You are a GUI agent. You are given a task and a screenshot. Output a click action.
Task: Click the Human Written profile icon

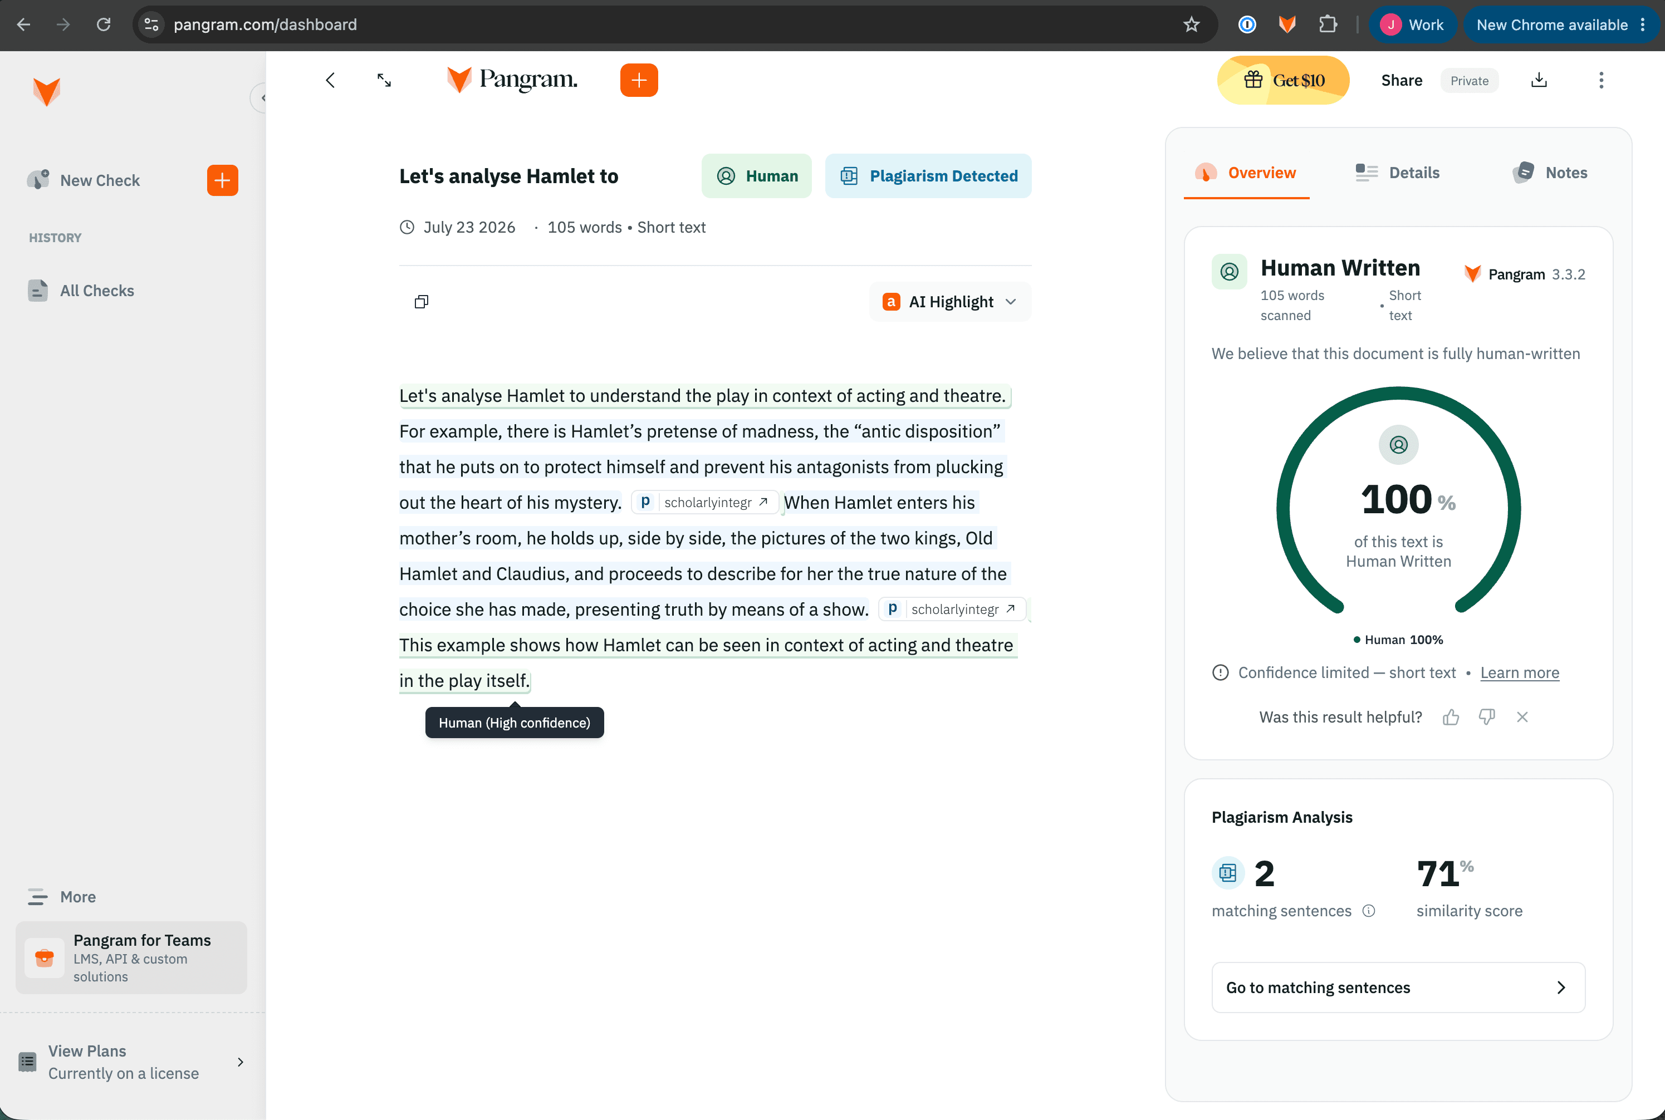point(1229,272)
